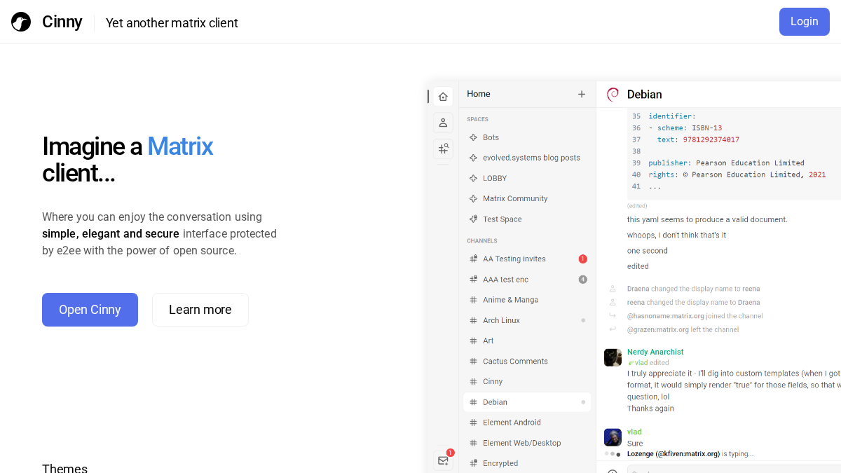
Task: Click the Matrix word in the headline
Action: pyautogui.click(x=180, y=146)
